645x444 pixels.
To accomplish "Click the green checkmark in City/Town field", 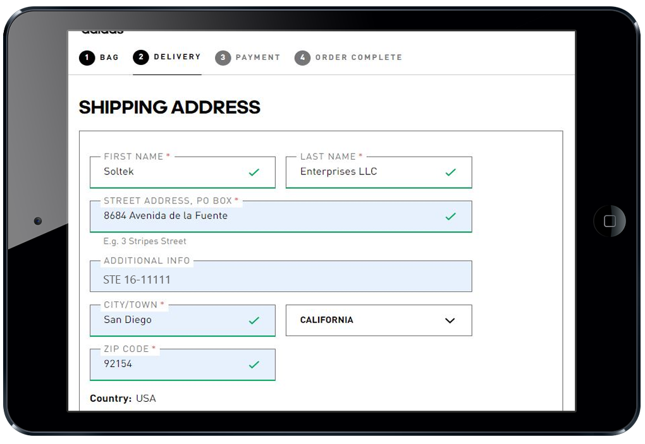I will click(254, 320).
